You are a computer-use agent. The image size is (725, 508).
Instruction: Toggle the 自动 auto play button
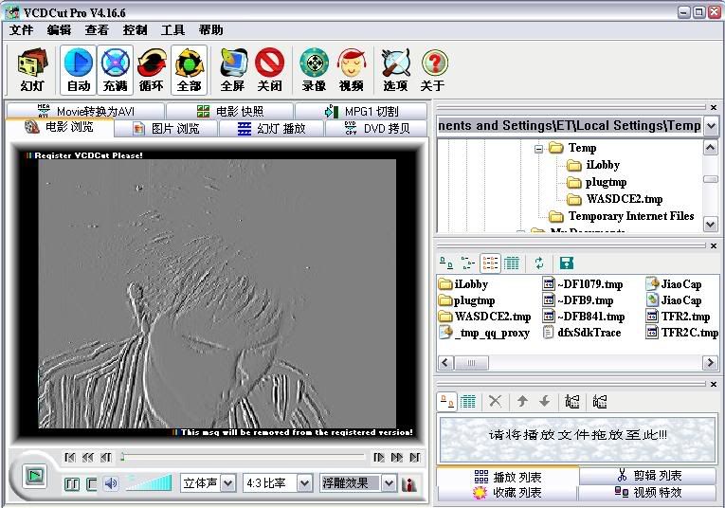(x=78, y=70)
